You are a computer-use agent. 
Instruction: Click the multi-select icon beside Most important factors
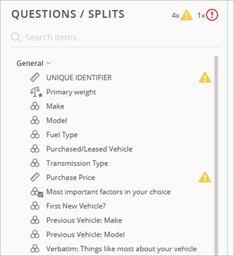click(x=36, y=192)
